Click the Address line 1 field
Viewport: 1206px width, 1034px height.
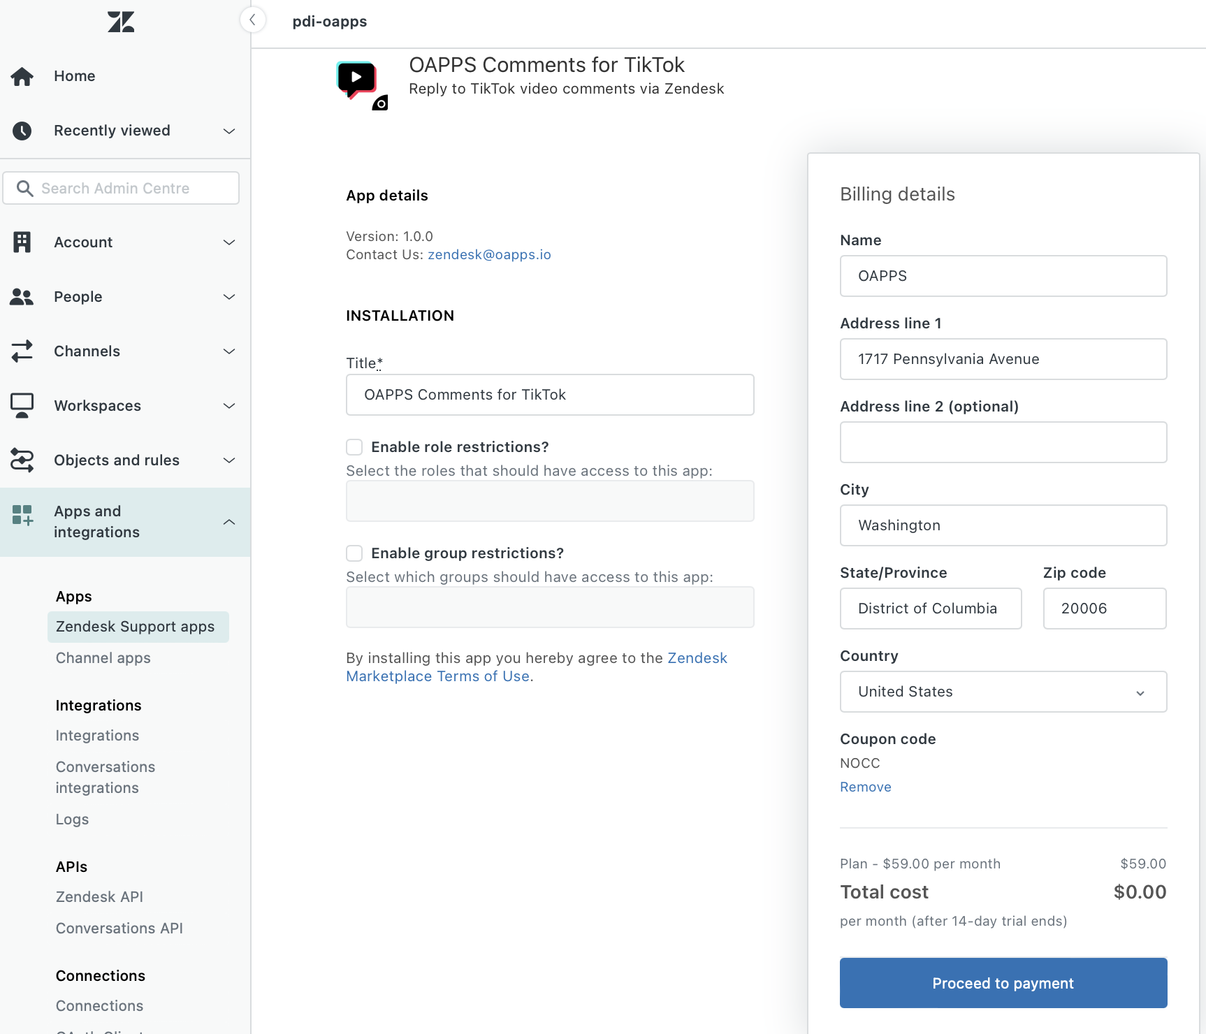1003,359
